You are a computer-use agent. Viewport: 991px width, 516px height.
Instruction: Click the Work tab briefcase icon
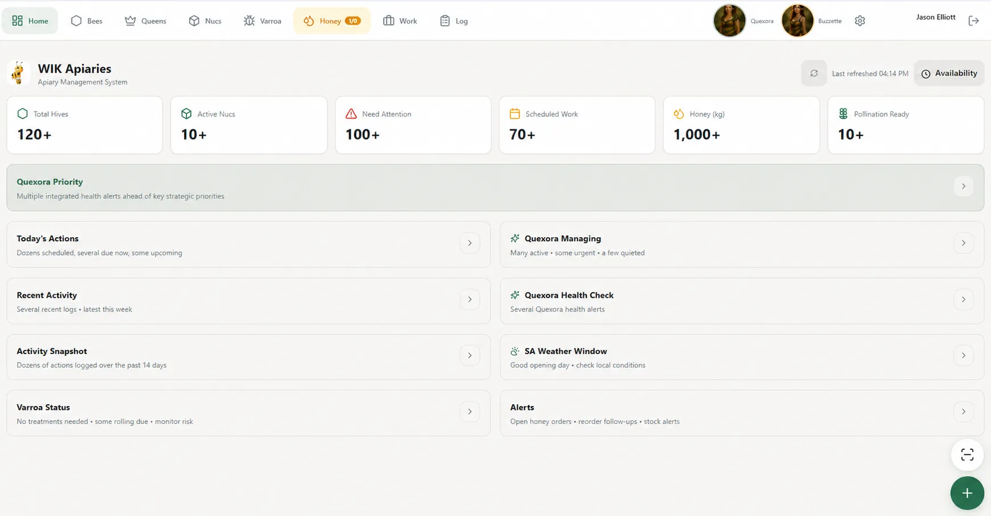(x=388, y=21)
